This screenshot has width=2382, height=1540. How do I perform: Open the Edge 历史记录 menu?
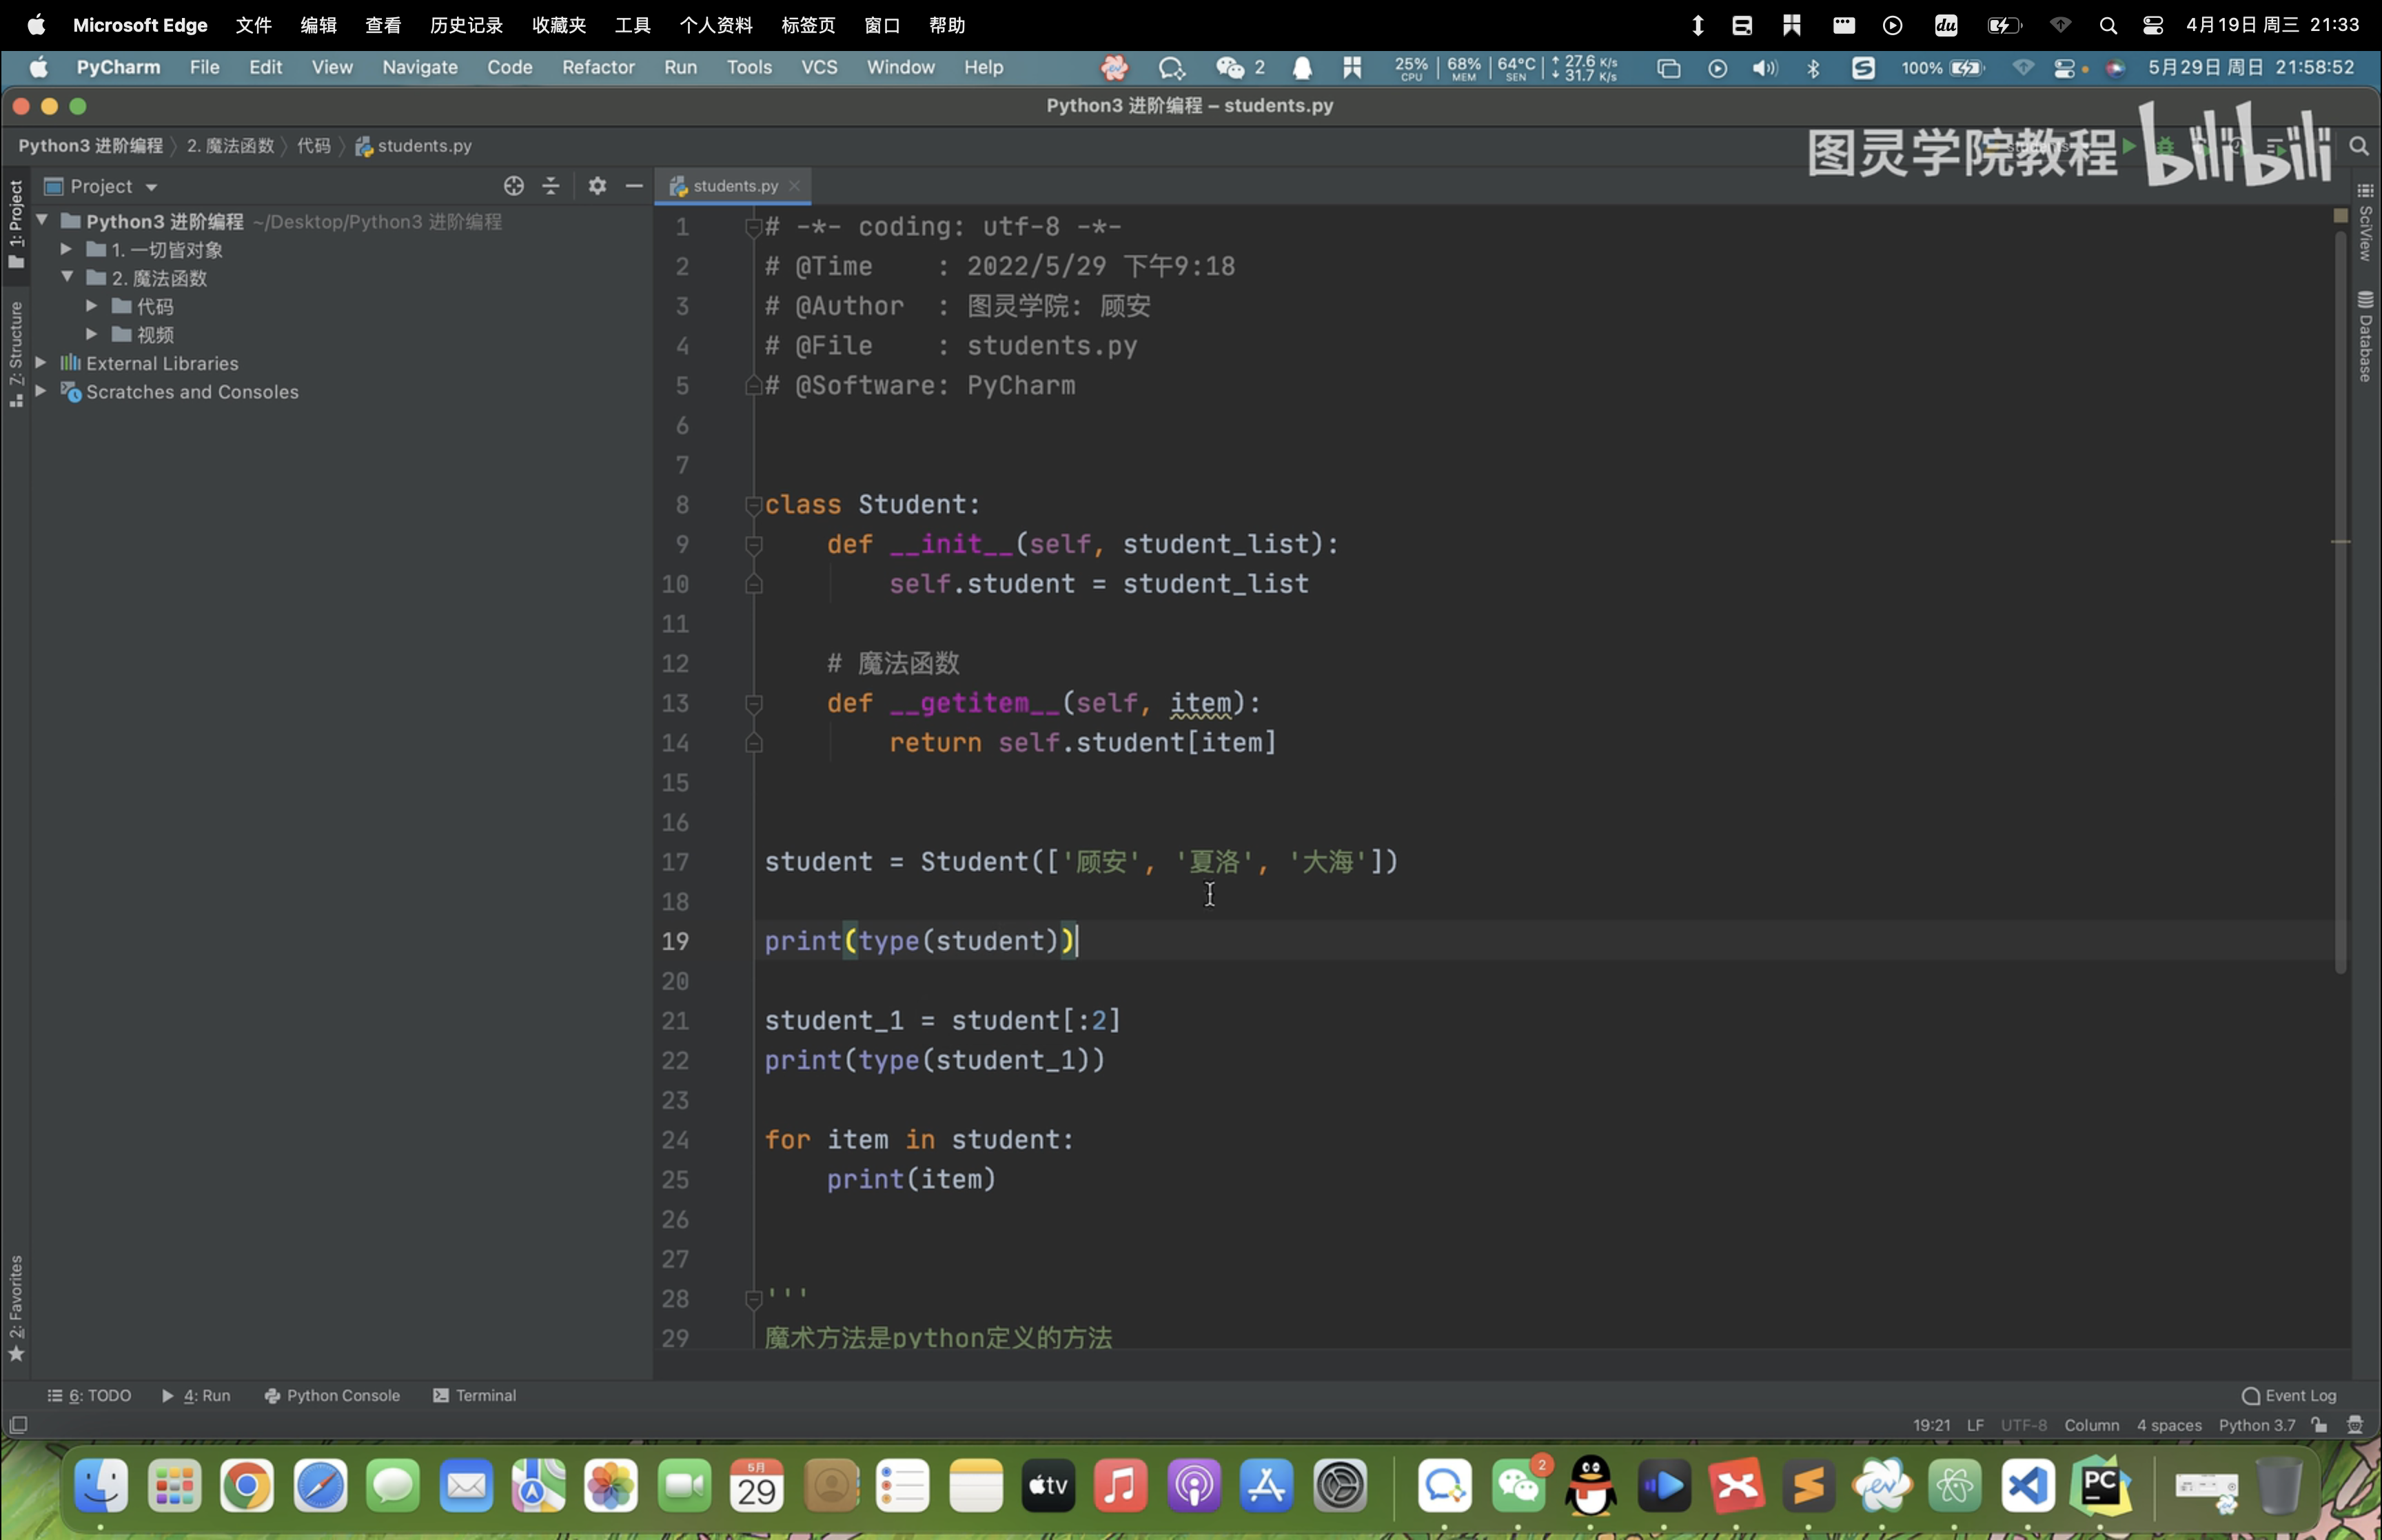(466, 25)
